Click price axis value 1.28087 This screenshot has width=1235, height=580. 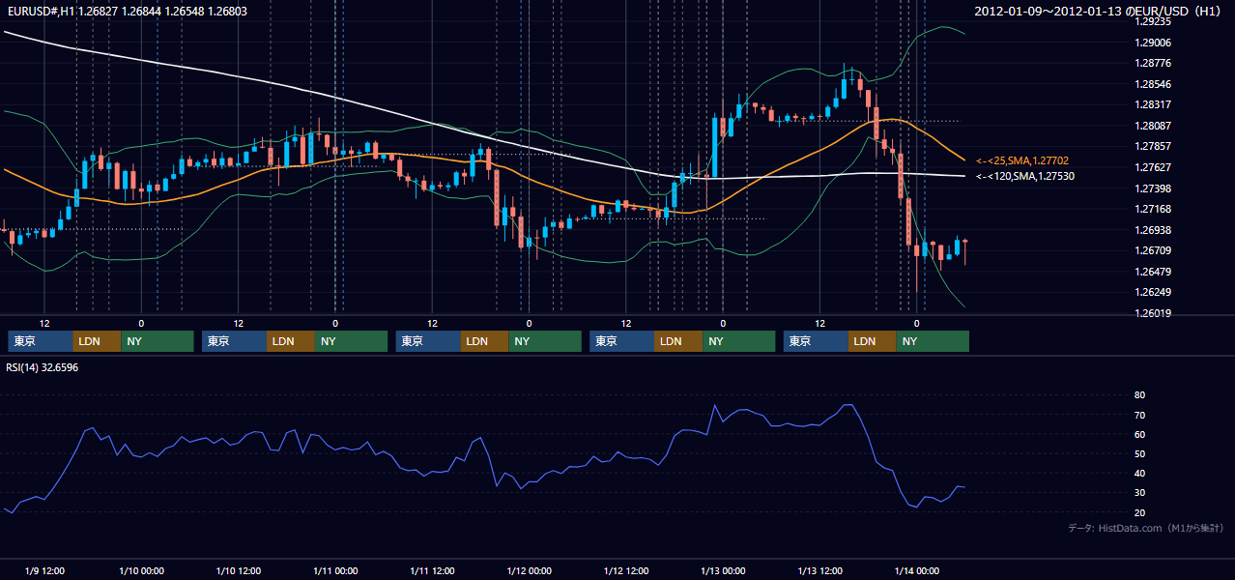(x=1153, y=126)
